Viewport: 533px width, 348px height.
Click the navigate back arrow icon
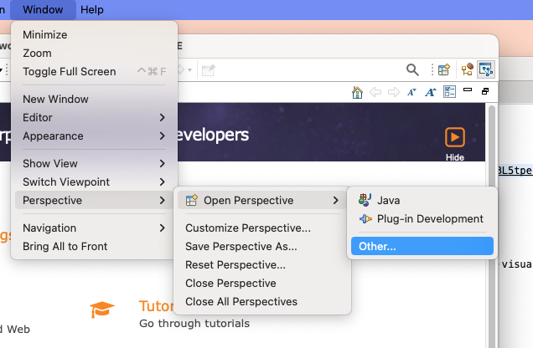[375, 92]
